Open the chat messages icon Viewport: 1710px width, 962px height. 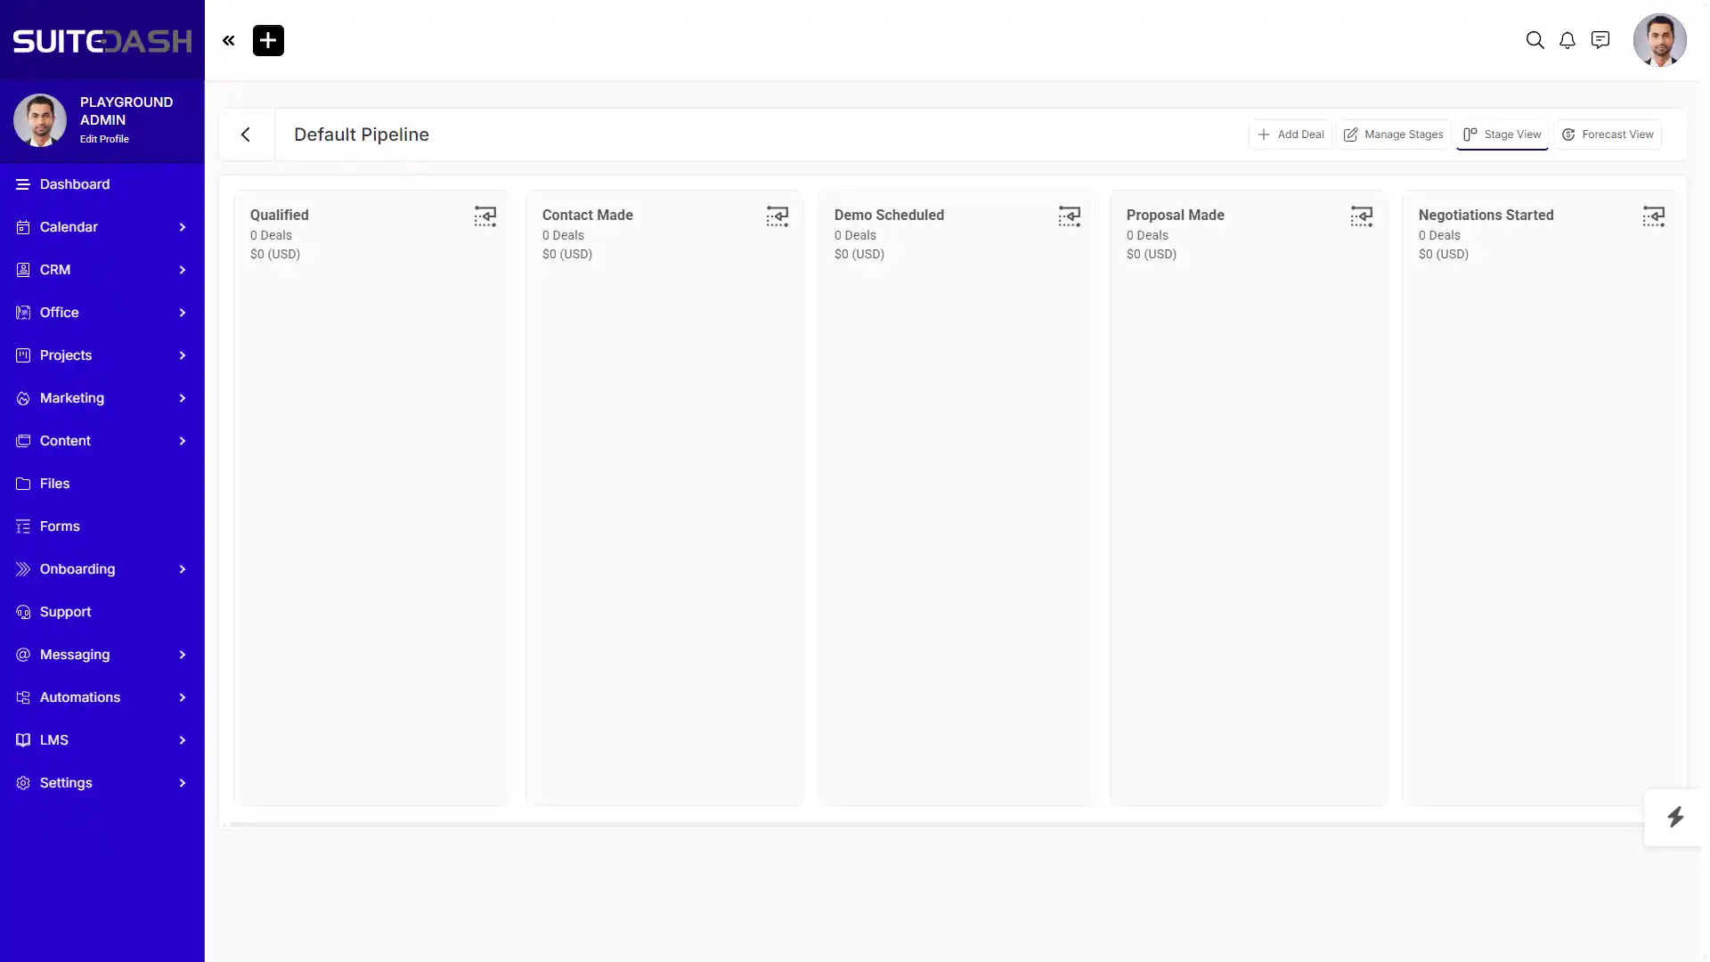(x=1600, y=40)
